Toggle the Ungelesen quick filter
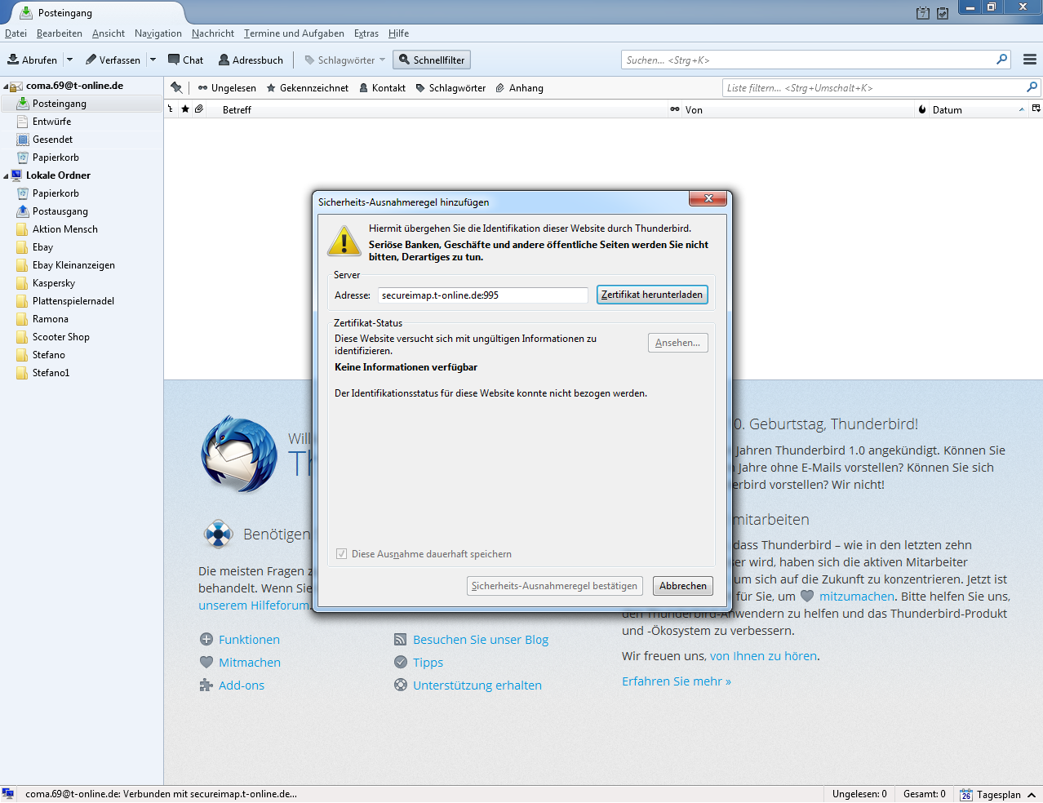Screen dimensions: 1043x803 227,87
